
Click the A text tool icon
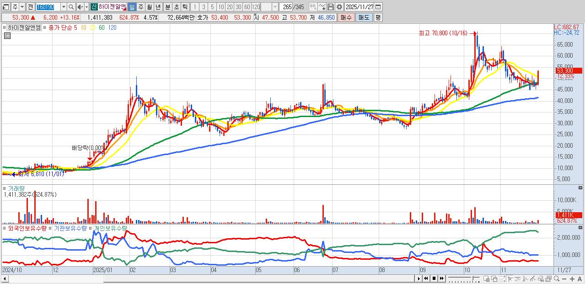click(x=580, y=279)
